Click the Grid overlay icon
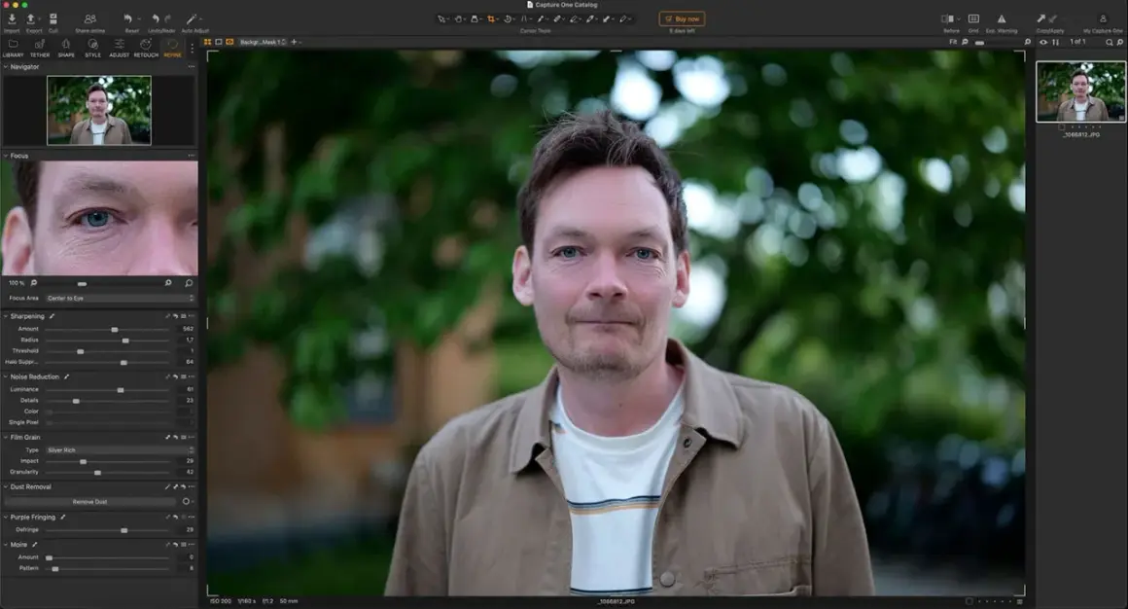1128x609 pixels. pos(973,18)
